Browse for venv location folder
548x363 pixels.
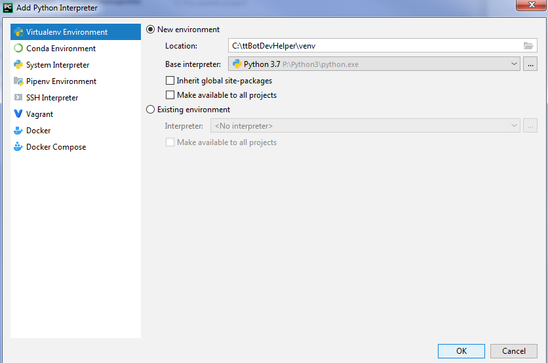coord(528,46)
